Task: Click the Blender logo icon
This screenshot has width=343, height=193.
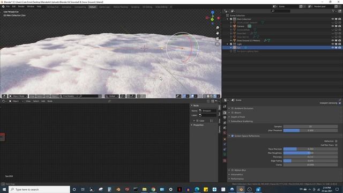Action: tap(3, 6)
